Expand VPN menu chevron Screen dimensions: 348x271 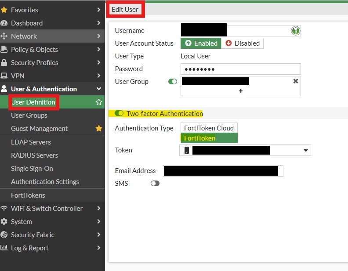point(99,76)
